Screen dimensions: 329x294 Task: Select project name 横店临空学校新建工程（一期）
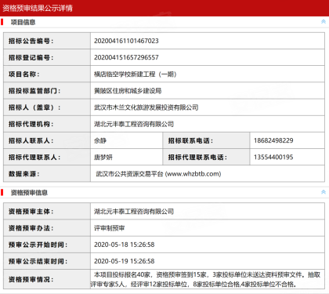(x=136, y=74)
